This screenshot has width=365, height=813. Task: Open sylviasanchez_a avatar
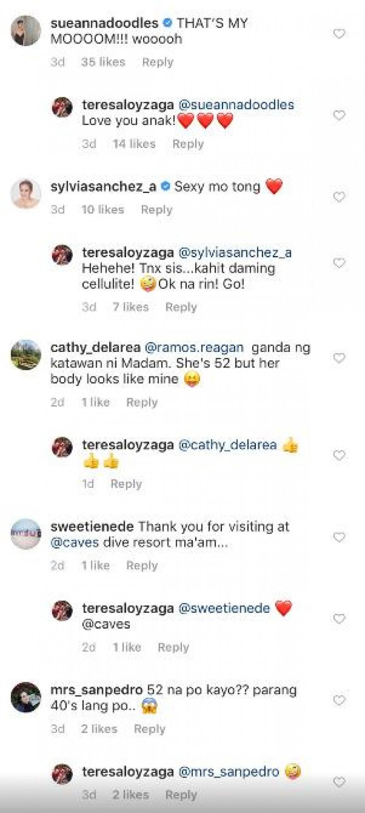pyautogui.click(x=25, y=194)
